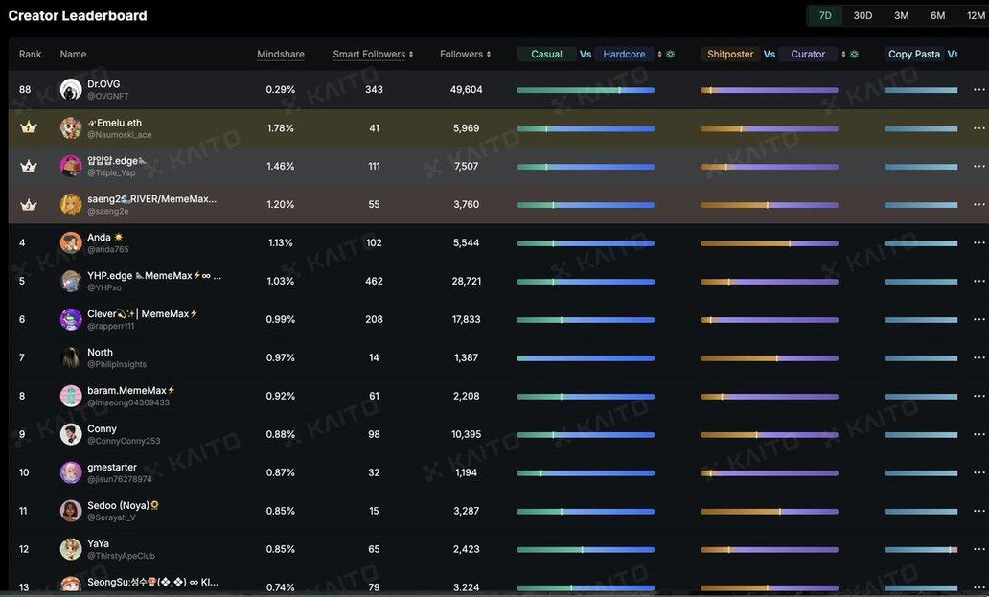Open three-dot menu for YaYa row

(x=978, y=549)
